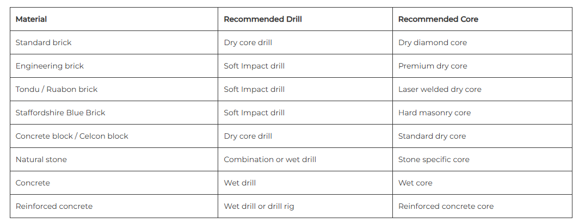Select the Standard brick cell
Screen dimensions: 579x223
114,42
